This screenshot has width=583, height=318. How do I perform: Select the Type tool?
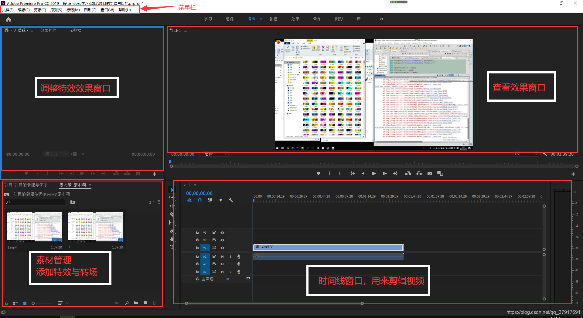point(172,247)
